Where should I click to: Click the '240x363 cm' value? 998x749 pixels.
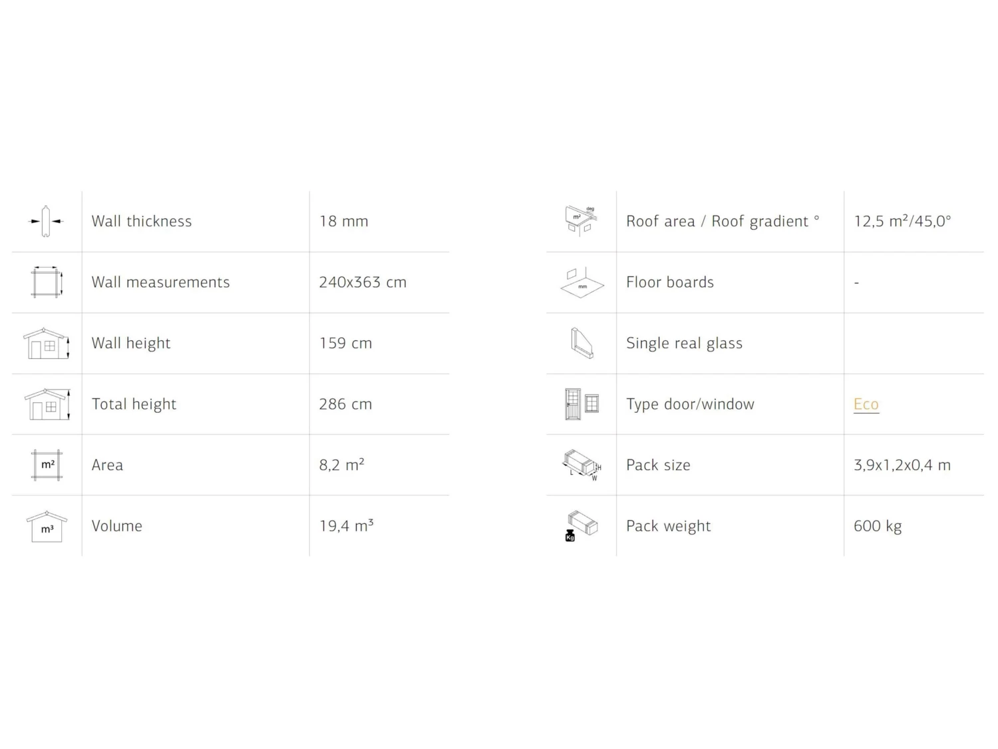(x=363, y=282)
